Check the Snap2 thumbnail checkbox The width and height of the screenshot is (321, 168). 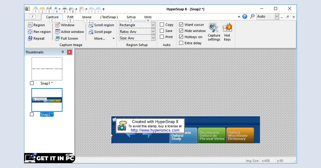32,114
